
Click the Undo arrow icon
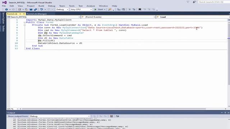(42, 10)
